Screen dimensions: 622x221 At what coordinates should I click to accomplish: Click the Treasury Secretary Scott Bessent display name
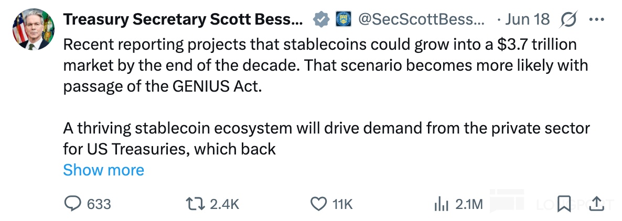coord(183,20)
